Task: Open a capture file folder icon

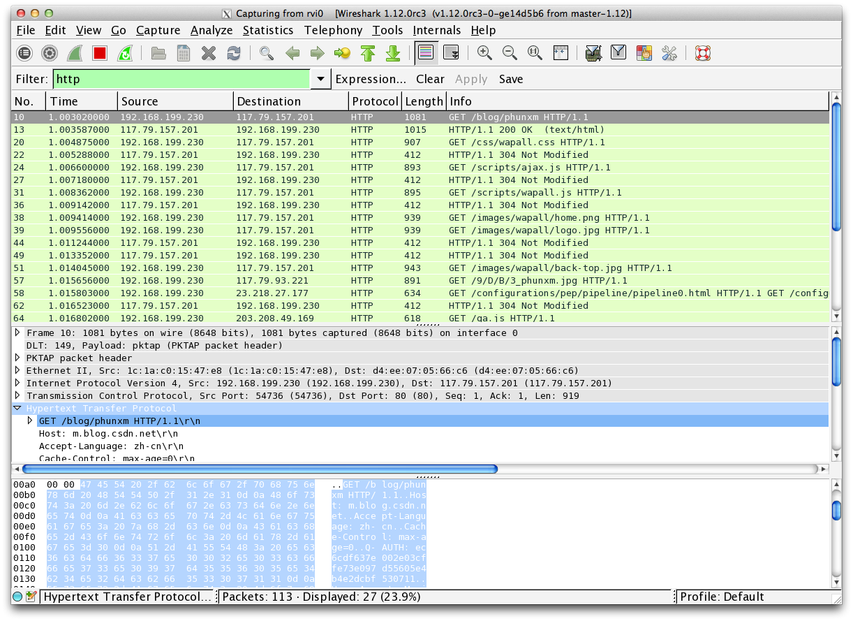Action: tap(158, 53)
